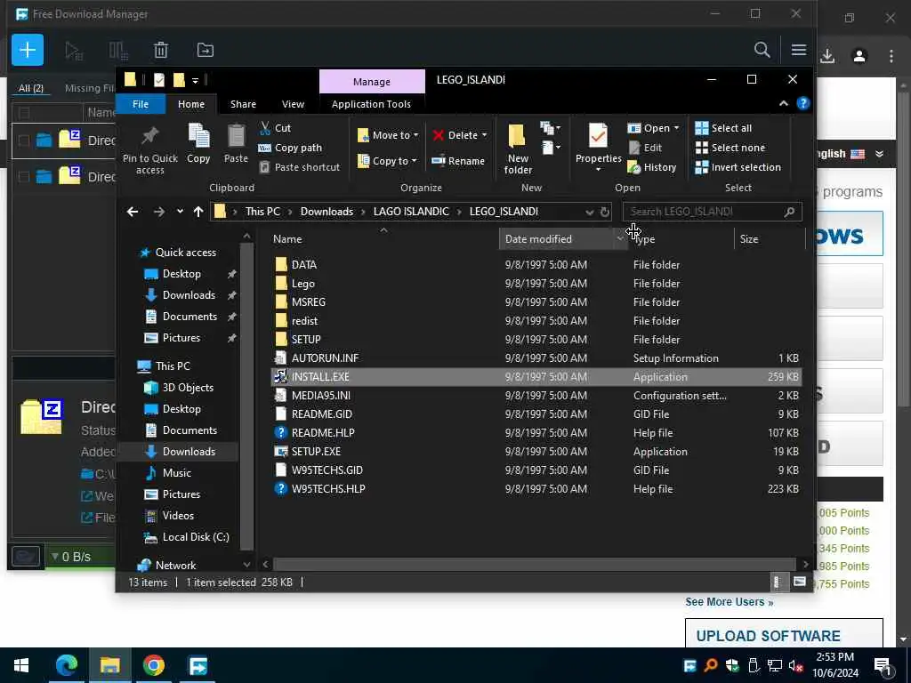Click Select all in ribbon

pos(723,128)
